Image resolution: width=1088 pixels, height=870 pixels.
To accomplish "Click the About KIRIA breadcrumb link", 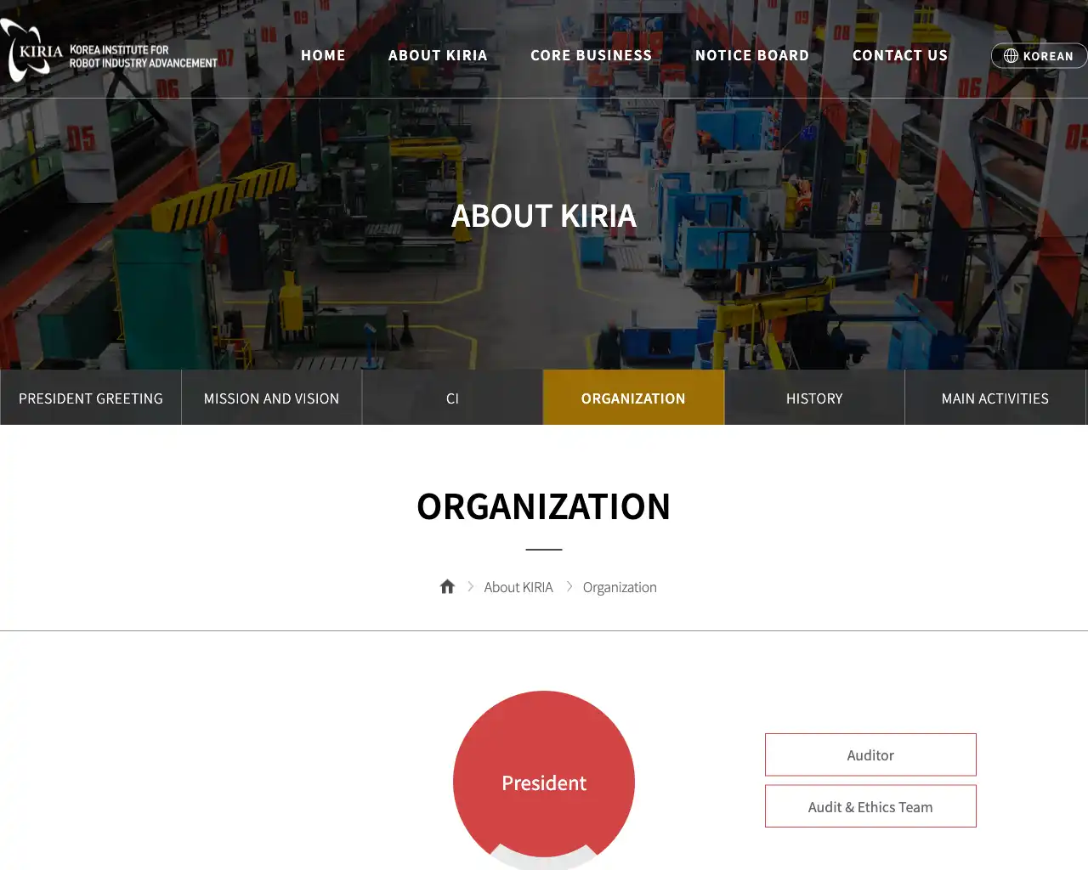I will [x=518, y=587].
